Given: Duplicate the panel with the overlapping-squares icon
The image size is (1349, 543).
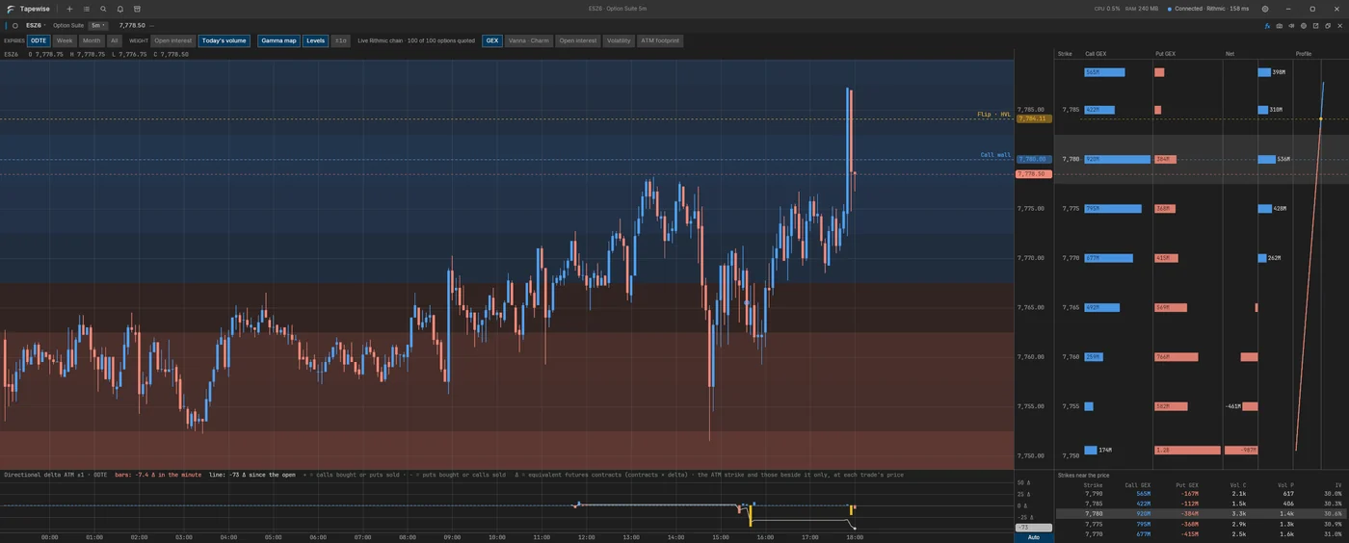Looking at the screenshot, I should pos(1328,26).
